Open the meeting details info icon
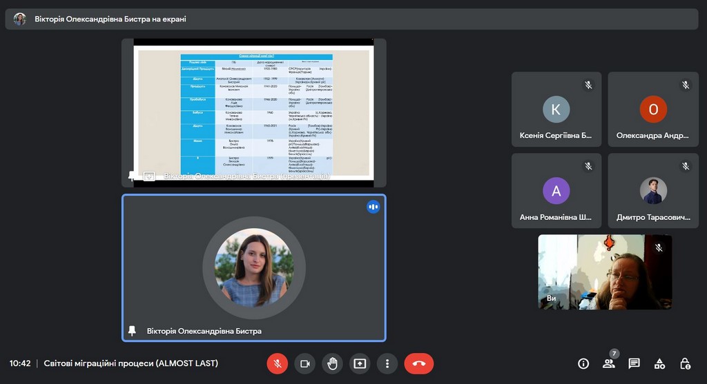The image size is (707, 384). point(583,363)
